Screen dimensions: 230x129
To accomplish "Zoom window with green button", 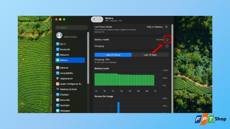I will [x=64, y=19].
